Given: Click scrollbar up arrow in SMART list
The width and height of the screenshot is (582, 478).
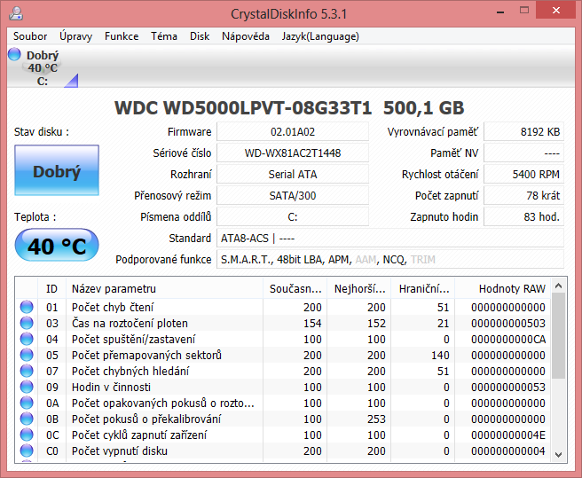Looking at the screenshot, I should click(558, 285).
